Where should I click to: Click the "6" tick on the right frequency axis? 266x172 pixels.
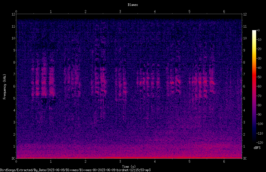pyautogui.click(x=244, y=86)
